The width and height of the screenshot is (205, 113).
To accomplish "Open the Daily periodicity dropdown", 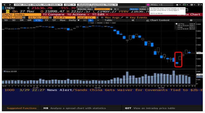I will (x=74, y=20).
